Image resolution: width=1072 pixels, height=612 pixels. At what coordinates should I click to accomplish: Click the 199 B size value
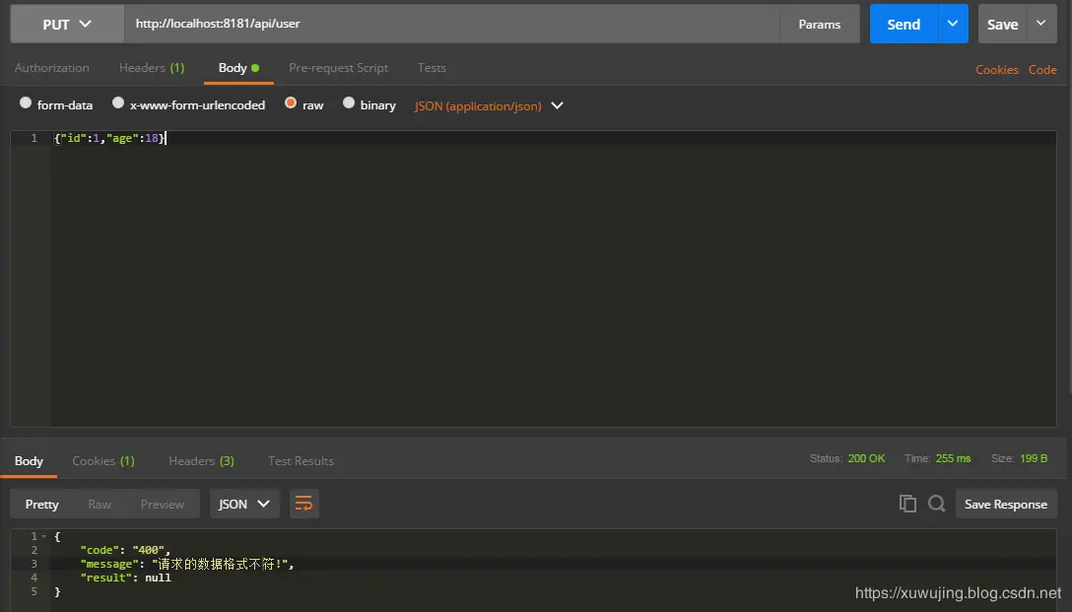1034,458
